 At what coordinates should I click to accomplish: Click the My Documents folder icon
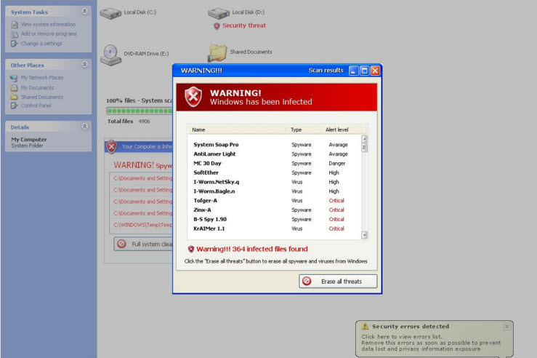pos(14,88)
